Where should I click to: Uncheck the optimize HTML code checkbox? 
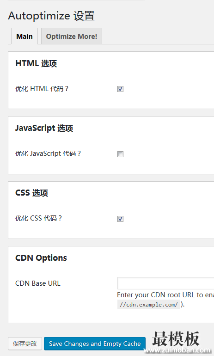(120, 89)
